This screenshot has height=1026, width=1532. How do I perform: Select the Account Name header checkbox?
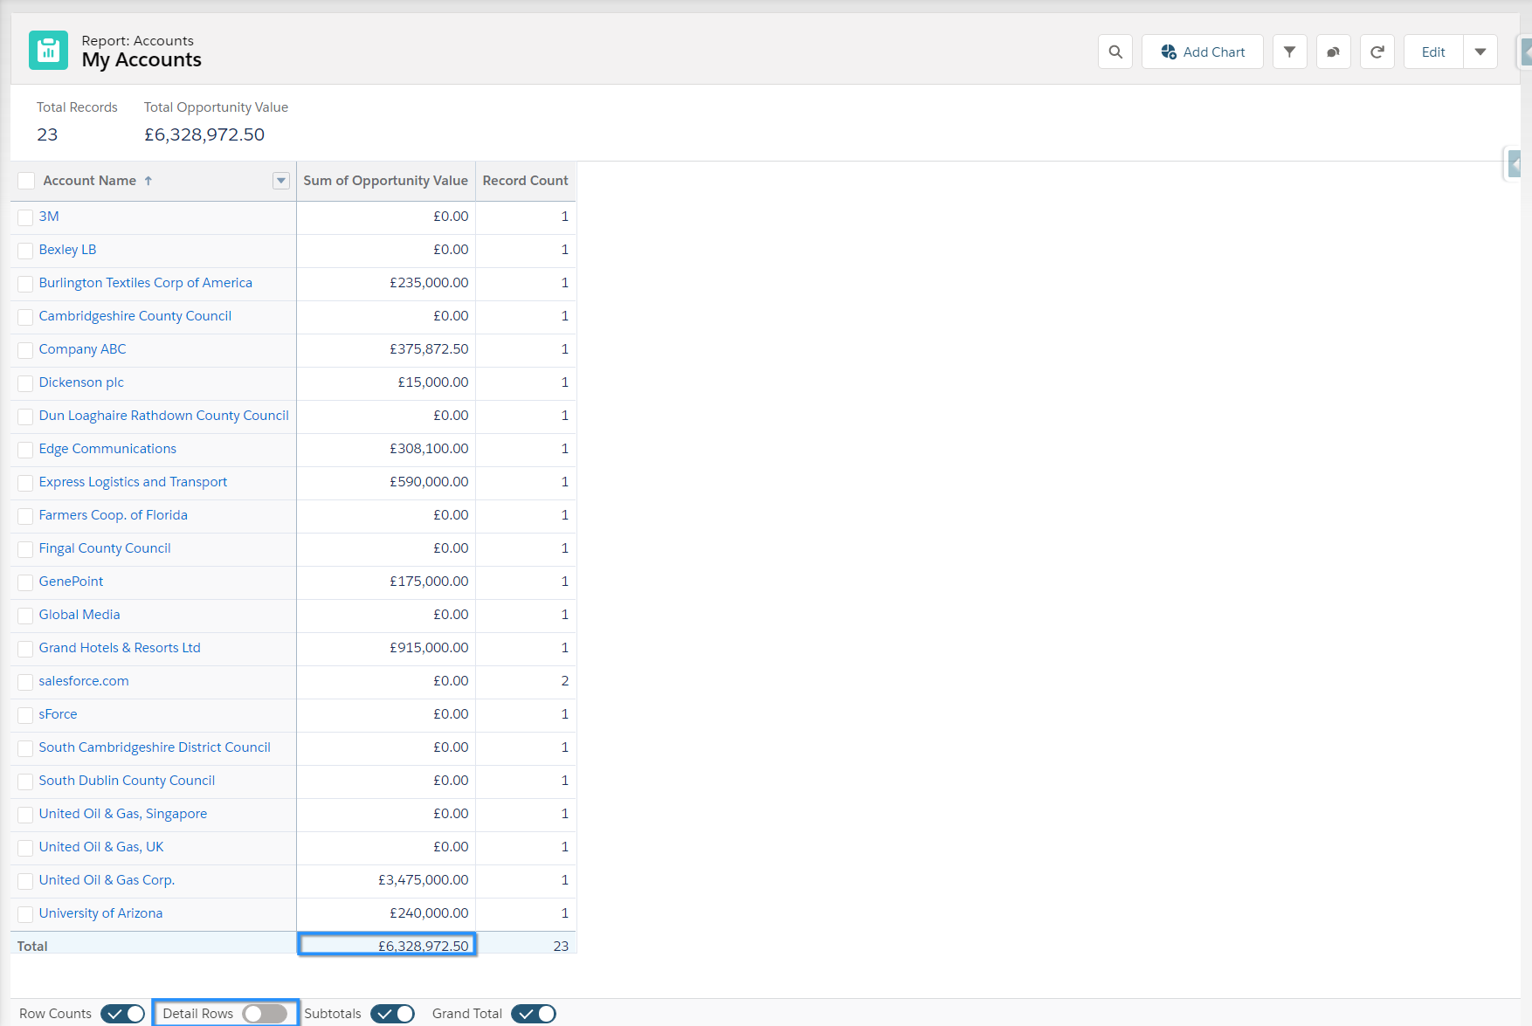(27, 181)
